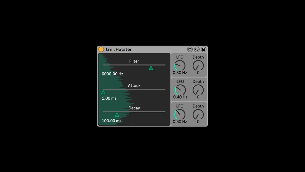Click the save preset disk icon
This screenshot has width=305, height=172.
pyautogui.click(x=204, y=49)
